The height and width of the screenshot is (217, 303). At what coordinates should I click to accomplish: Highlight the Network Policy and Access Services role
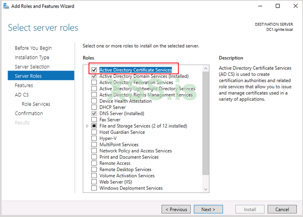pyautogui.click(x=135, y=151)
